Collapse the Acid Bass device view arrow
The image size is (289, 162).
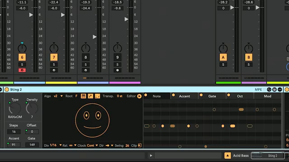pyautogui.click(x=228, y=156)
